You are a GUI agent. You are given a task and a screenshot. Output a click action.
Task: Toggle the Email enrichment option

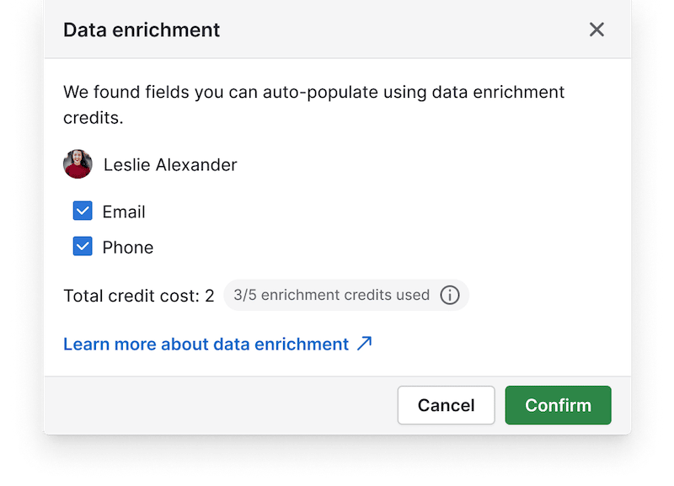82,211
